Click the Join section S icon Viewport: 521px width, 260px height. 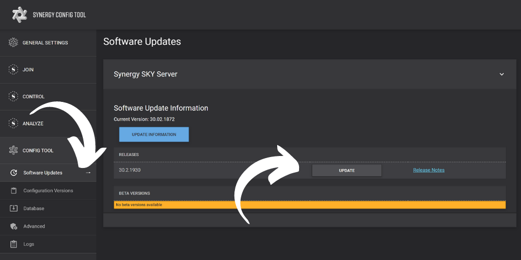[14, 70]
